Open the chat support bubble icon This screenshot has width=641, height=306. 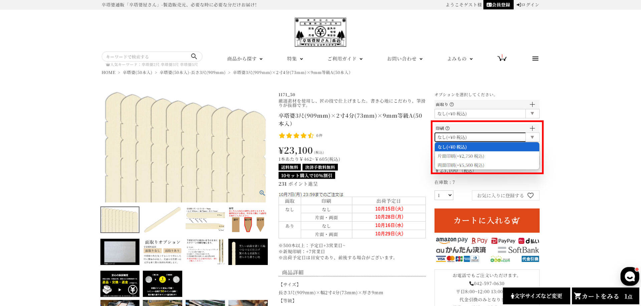coord(630,276)
